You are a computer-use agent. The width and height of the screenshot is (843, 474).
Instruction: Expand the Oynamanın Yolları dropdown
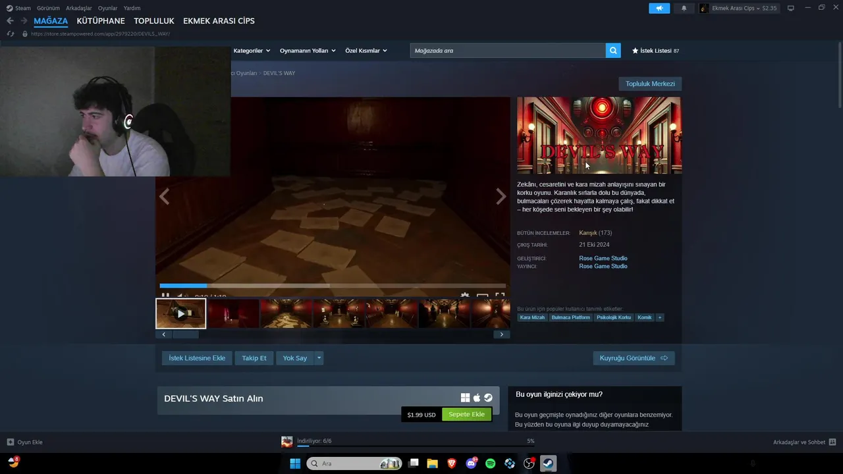point(308,51)
